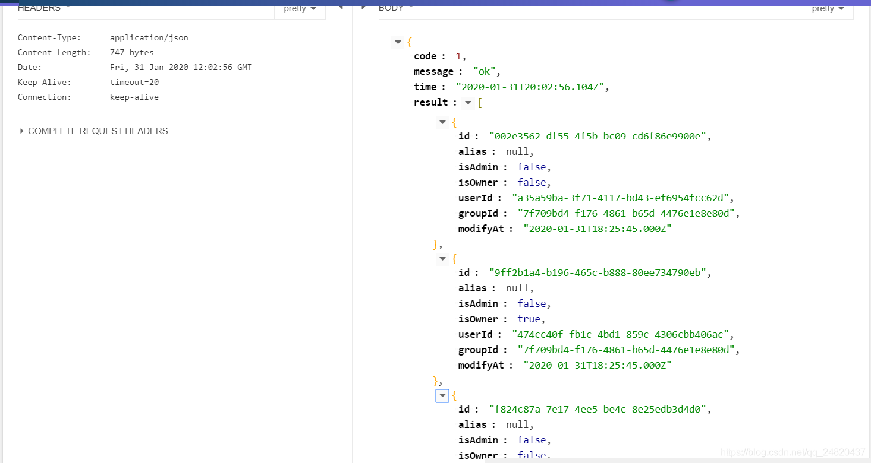Viewport: 871px width, 463px height.
Task: Click the time value 2020-01-31T20:02:56.104Z
Action: pyautogui.click(x=530, y=87)
